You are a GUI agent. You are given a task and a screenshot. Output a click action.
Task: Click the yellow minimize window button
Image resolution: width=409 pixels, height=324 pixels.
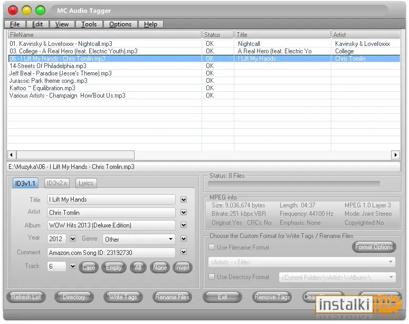click(x=26, y=11)
